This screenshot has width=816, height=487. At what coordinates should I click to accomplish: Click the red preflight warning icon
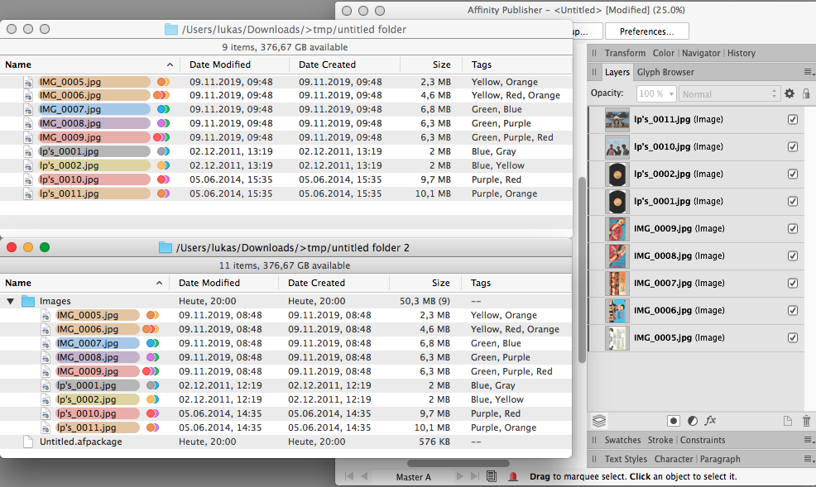pyautogui.click(x=514, y=476)
